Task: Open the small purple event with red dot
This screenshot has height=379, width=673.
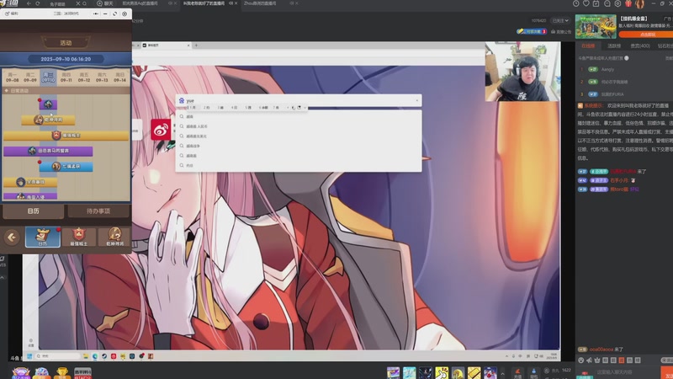Action: (x=48, y=104)
